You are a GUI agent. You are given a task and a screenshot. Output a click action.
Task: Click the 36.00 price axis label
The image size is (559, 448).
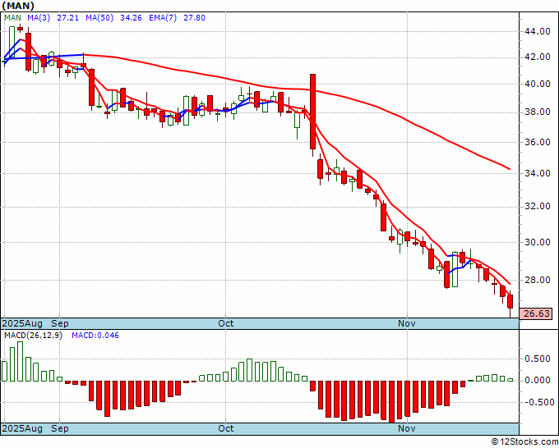538,142
